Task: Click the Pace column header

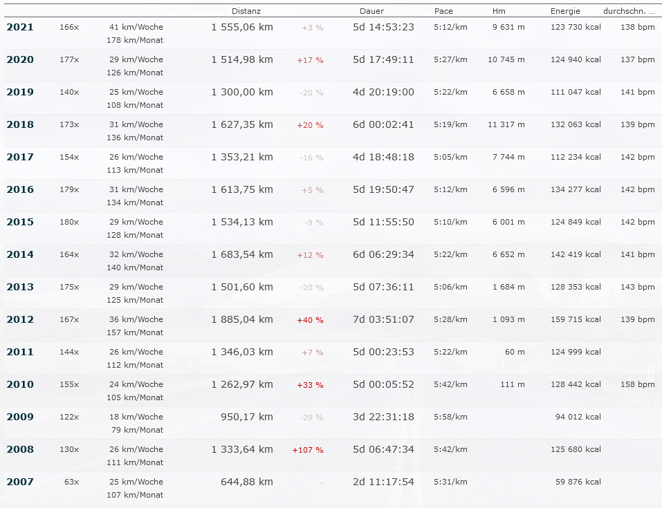Action: tap(443, 11)
